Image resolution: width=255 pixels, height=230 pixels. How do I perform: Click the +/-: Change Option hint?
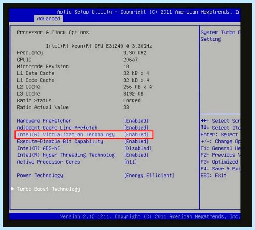tap(220, 142)
